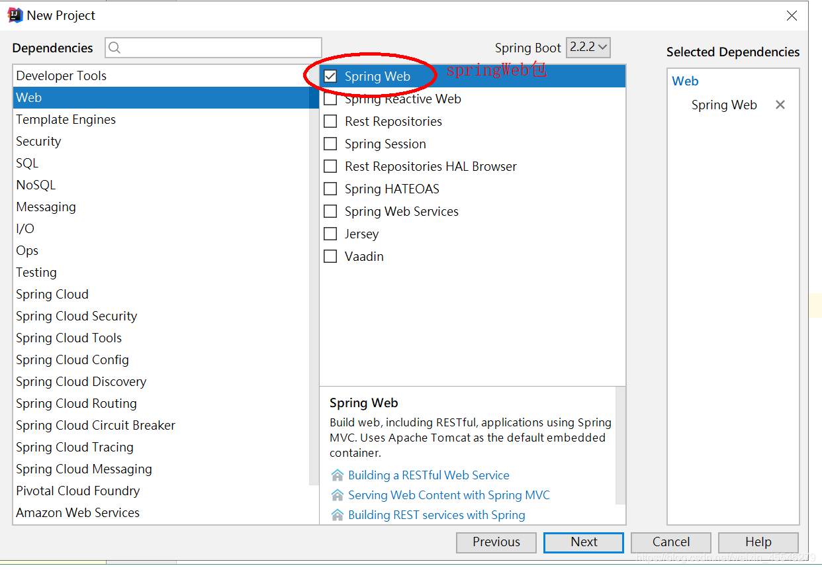822x570 pixels.
Task: Check the Vaadin dependency box
Action: pyautogui.click(x=330, y=257)
